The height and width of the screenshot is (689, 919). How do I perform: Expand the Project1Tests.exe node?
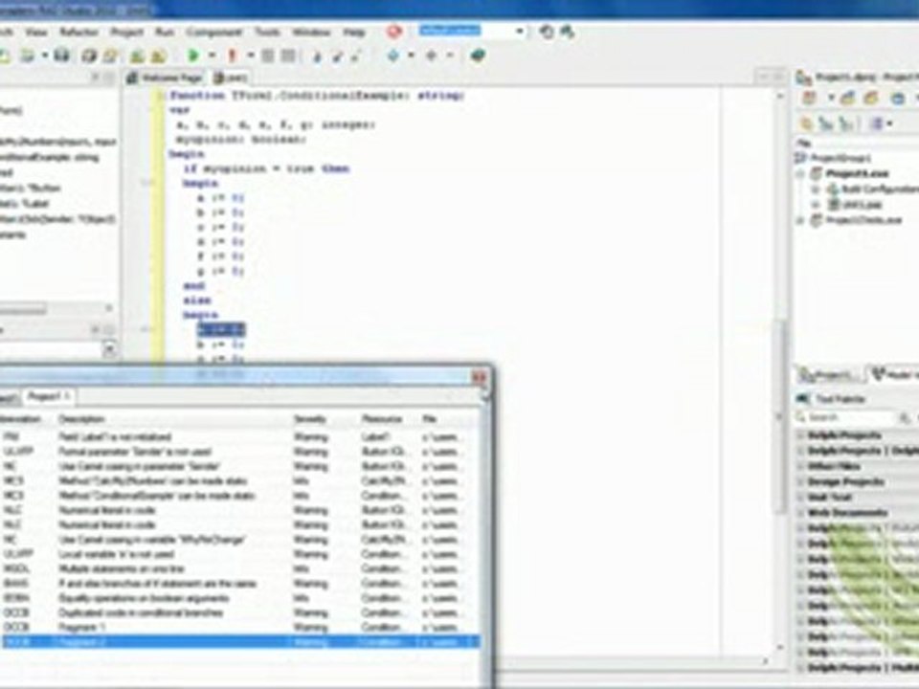800,220
